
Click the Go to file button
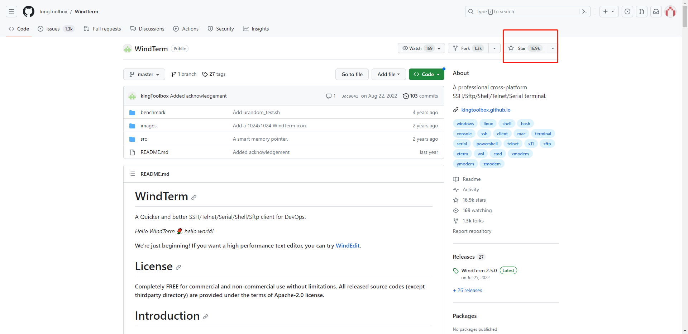pyautogui.click(x=352, y=74)
